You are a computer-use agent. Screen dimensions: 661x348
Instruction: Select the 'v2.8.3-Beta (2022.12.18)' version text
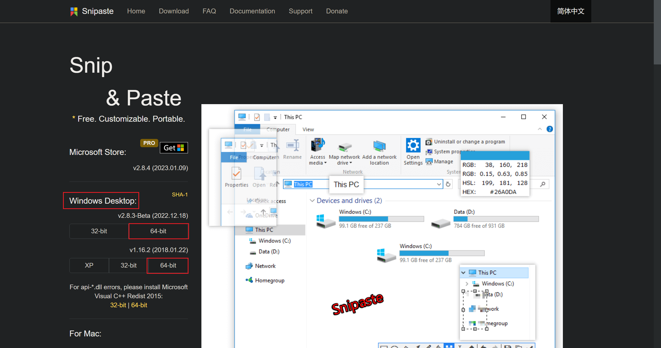tap(153, 216)
